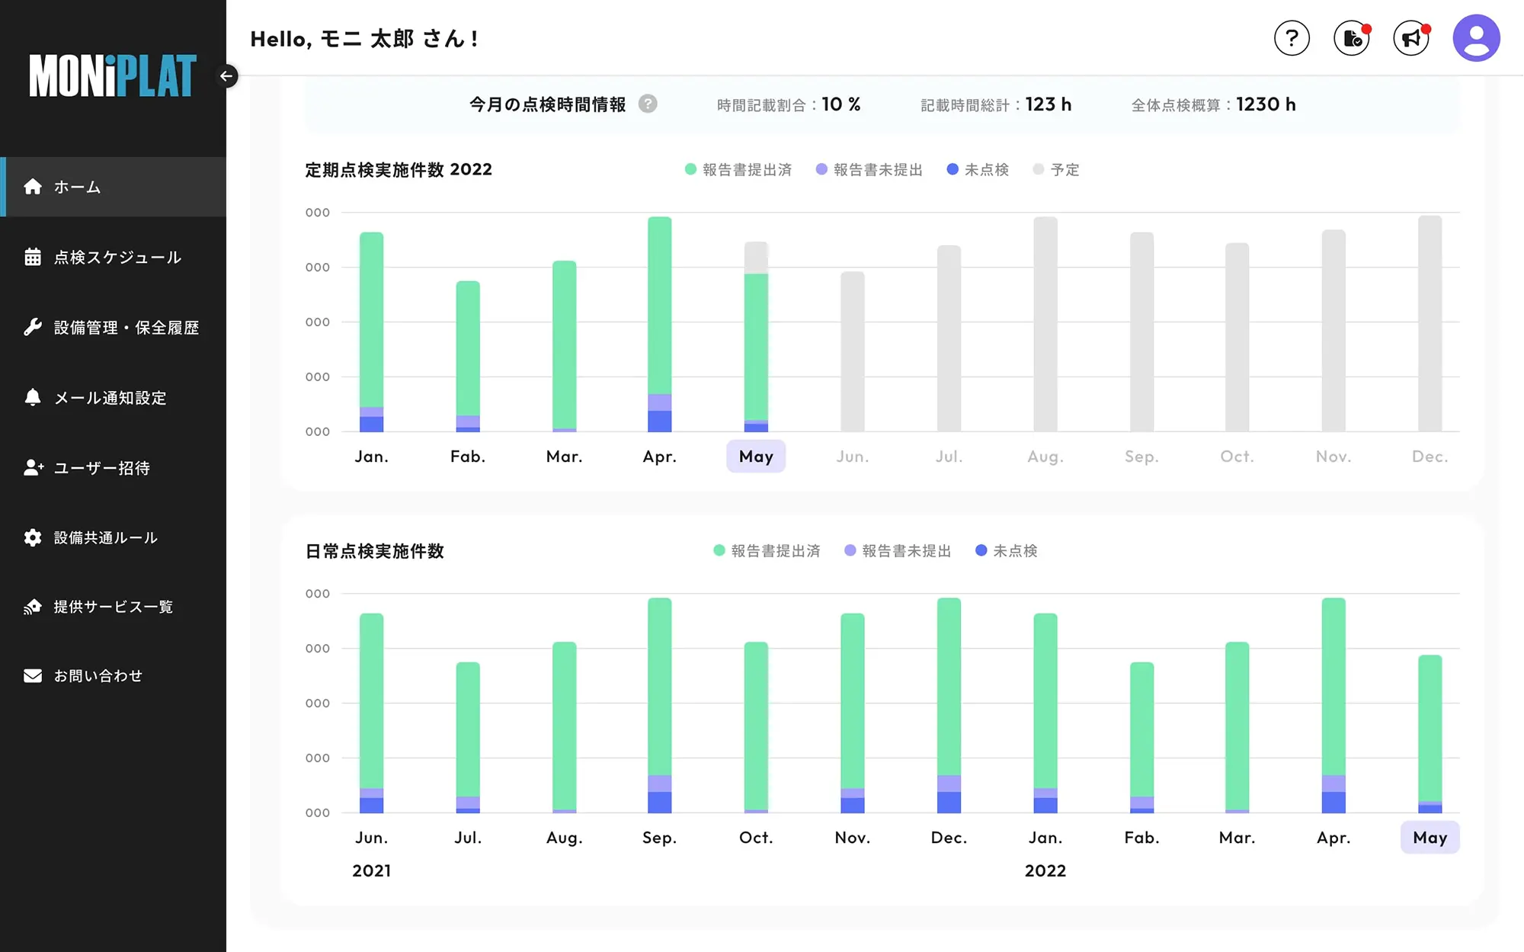Toggle 報告書提出済 legend in 定期点検 chart
Image resolution: width=1524 pixels, height=952 pixels.
pos(738,169)
